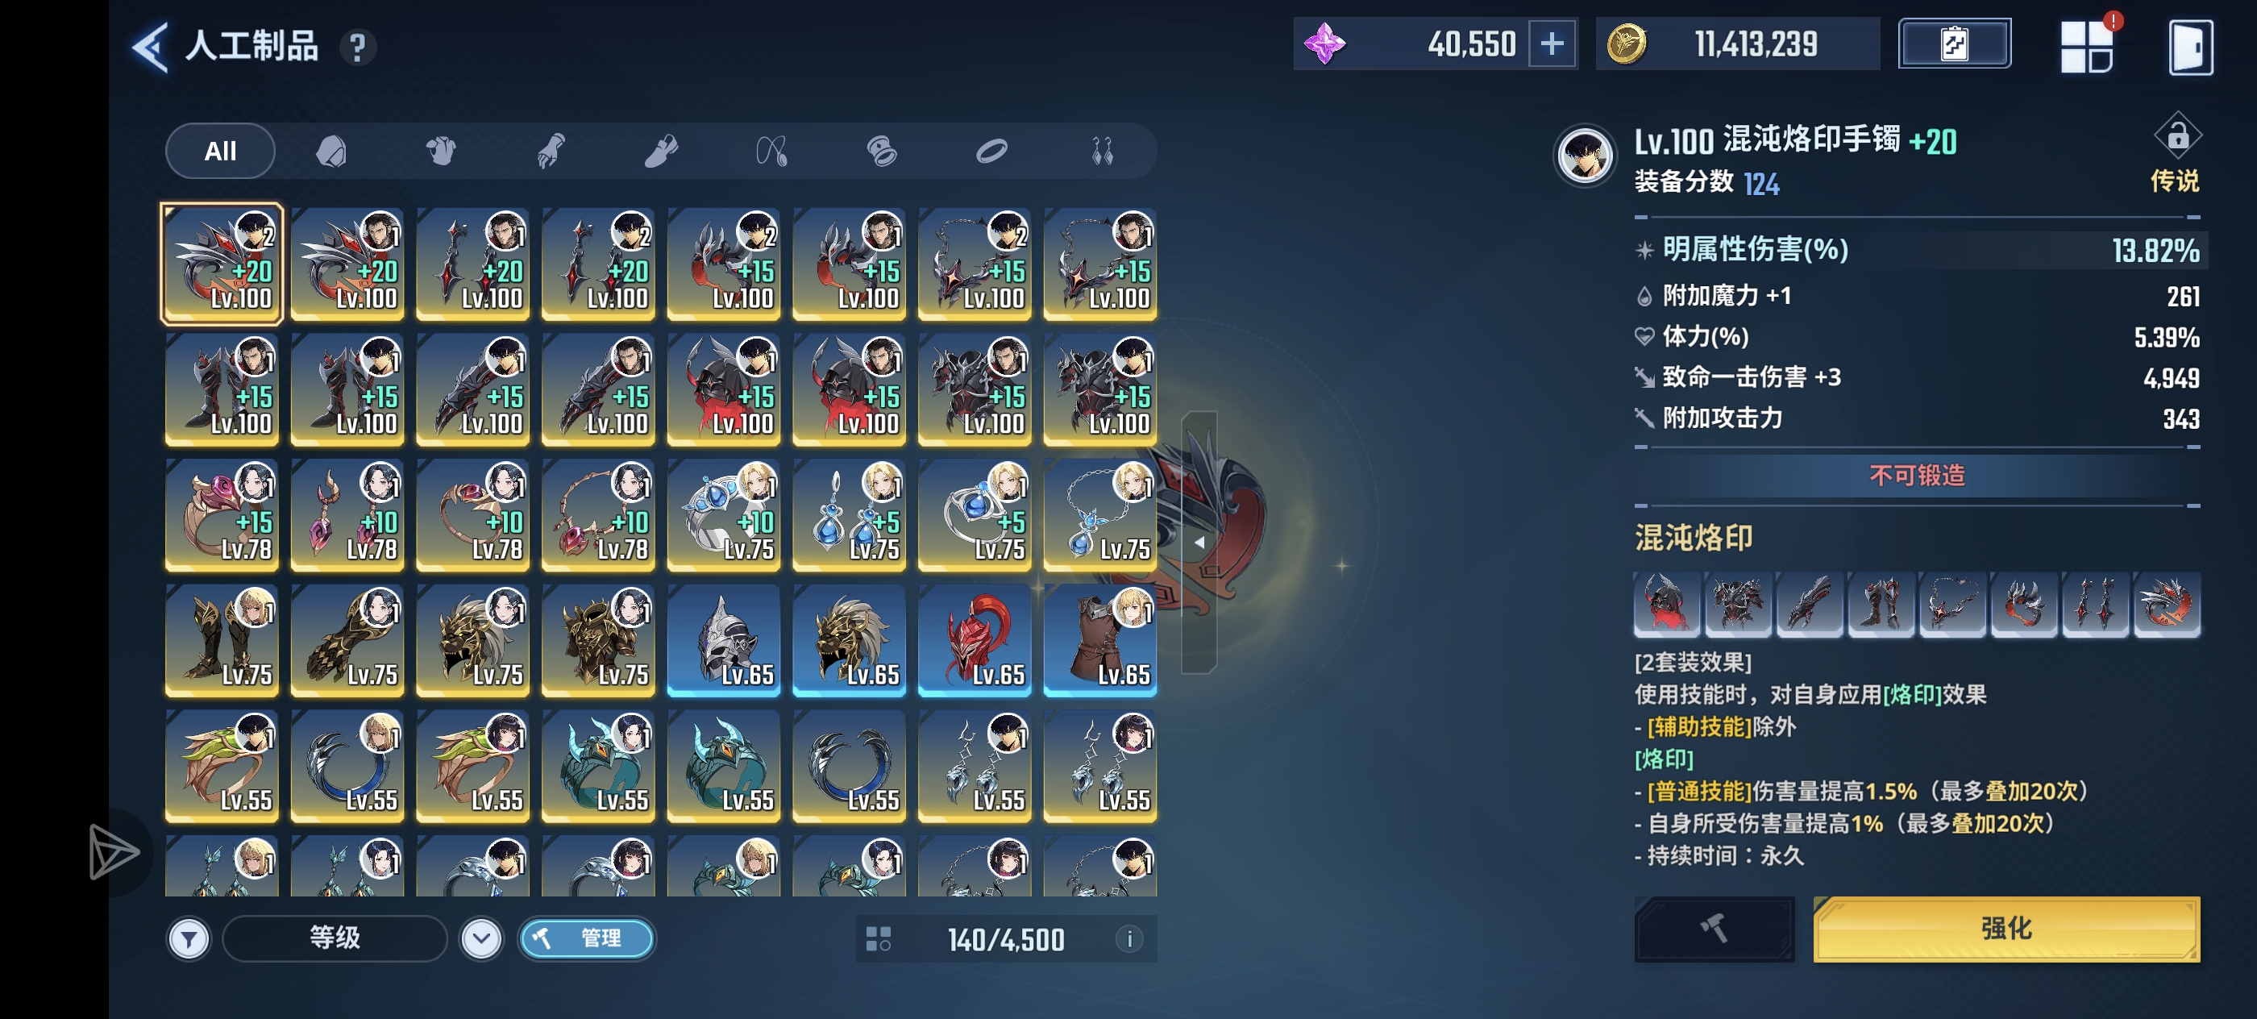Click the hammer forge button
Viewport: 2257px width, 1019px height.
1714,929
